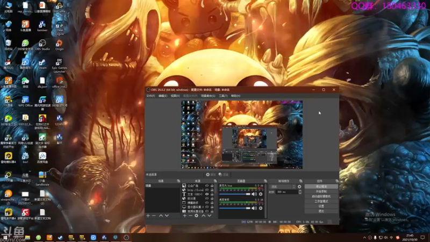The image size is (430, 242).
Task: Open the Sandboxie desktop icon
Action: coord(42,179)
